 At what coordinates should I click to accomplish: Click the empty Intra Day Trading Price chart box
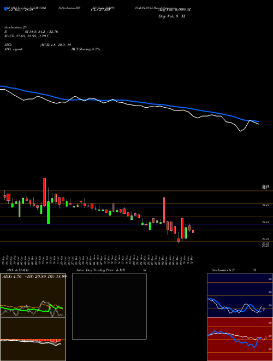pos(109,306)
